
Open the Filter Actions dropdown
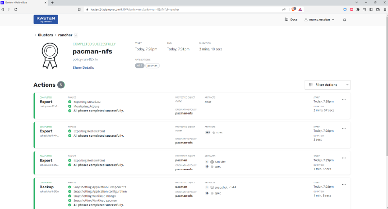[327, 85]
